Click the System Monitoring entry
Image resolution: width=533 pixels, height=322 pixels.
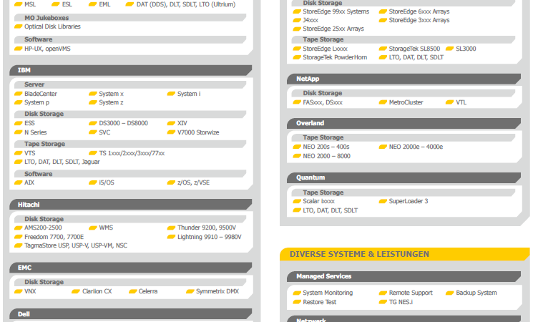(328, 293)
